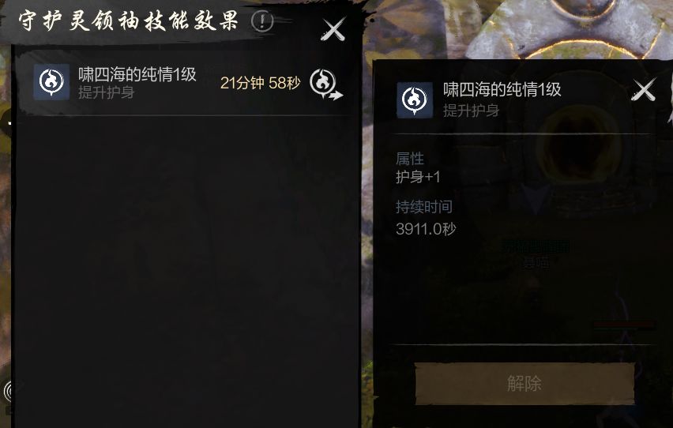This screenshot has width=673, height=428.
Task: Click the 21分钟 58秒 remaining time
Action: click(260, 83)
